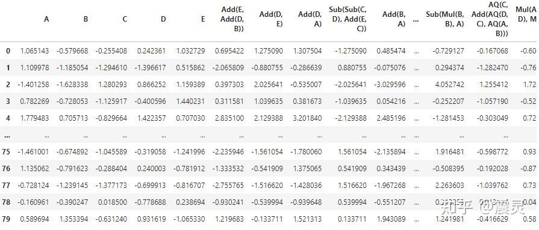Select row index 0

[8, 51]
